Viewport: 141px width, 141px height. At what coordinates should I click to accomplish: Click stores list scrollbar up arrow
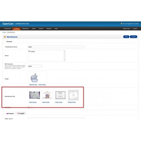pyautogui.click(x=64, y=51)
